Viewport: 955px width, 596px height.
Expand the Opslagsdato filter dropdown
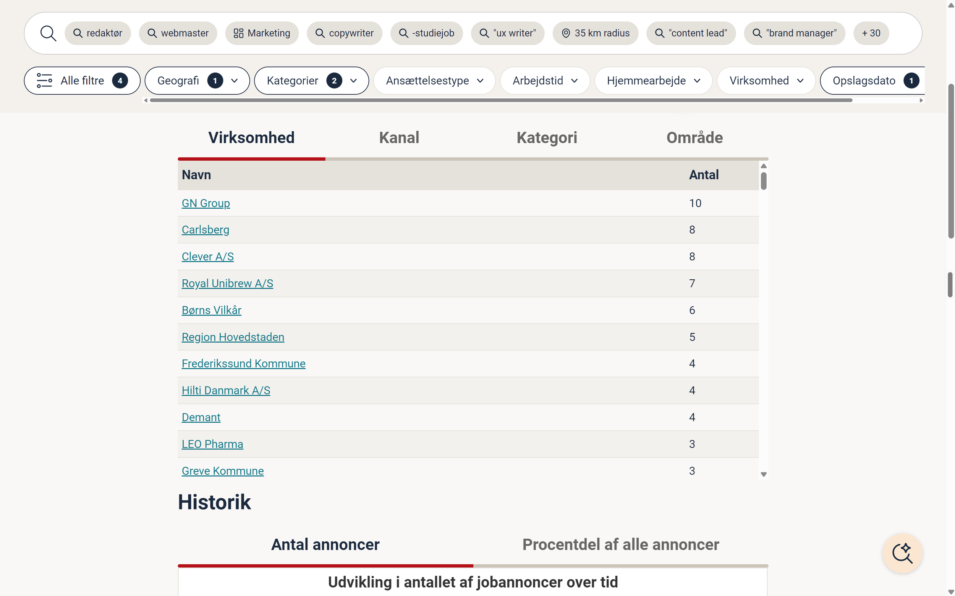872,81
